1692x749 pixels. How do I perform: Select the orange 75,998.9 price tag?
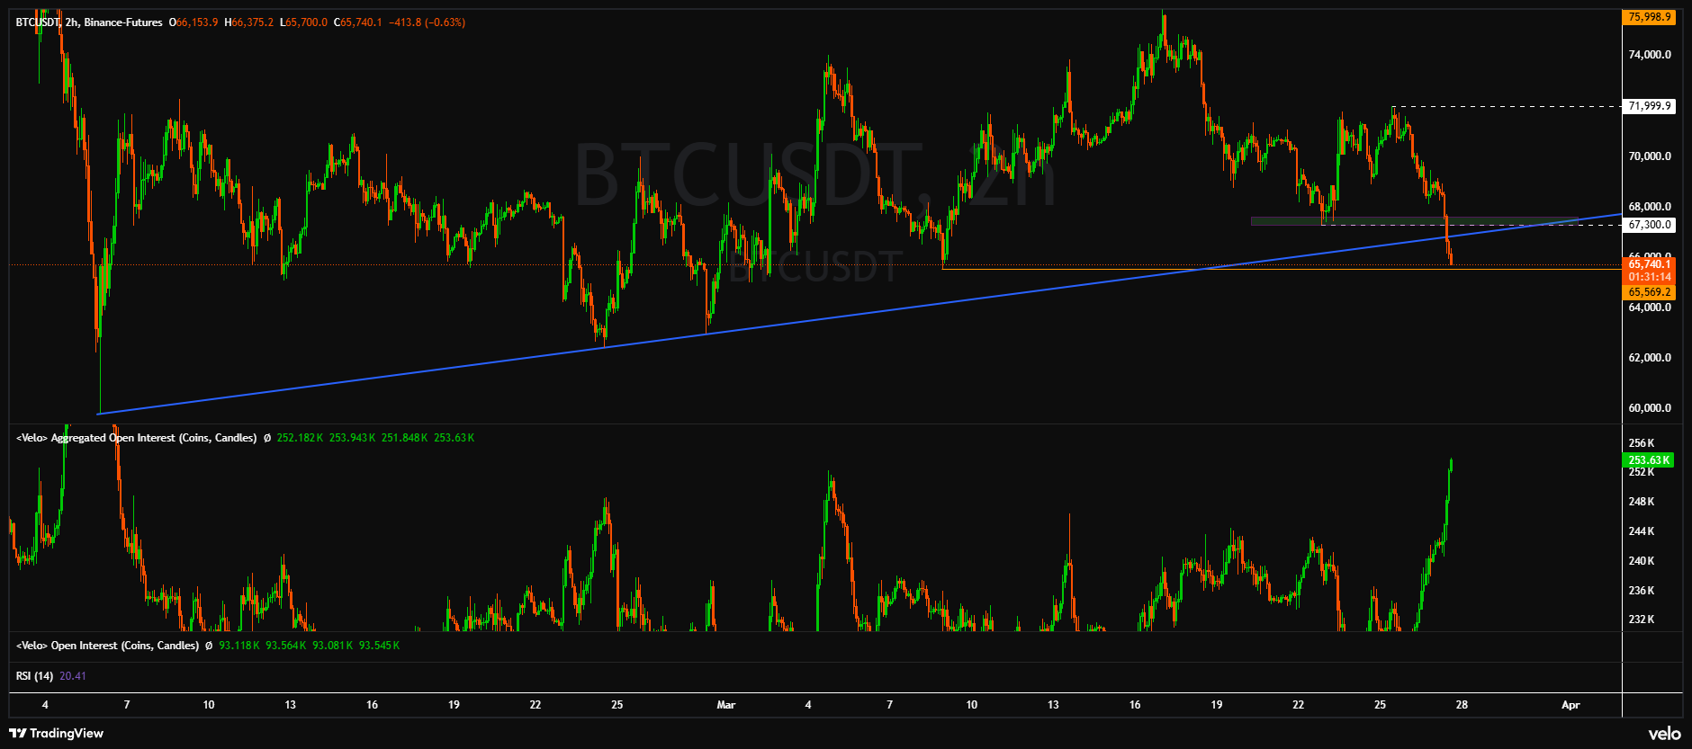pyautogui.click(x=1649, y=17)
